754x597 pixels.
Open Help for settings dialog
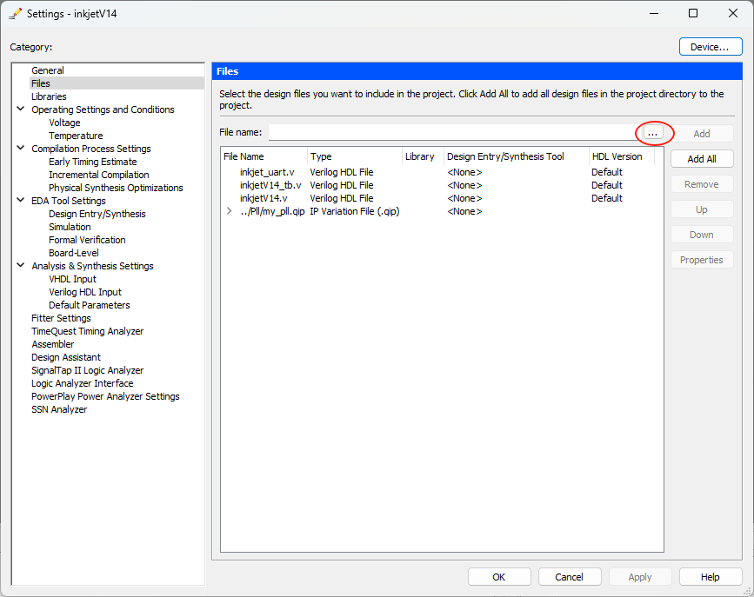pos(711,577)
